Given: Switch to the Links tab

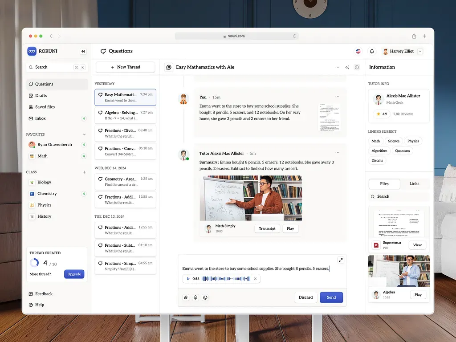Looking at the screenshot, I should [x=414, y=184].
